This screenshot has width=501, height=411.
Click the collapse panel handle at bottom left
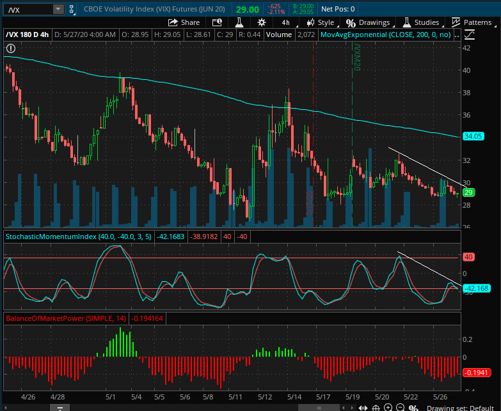60,408
